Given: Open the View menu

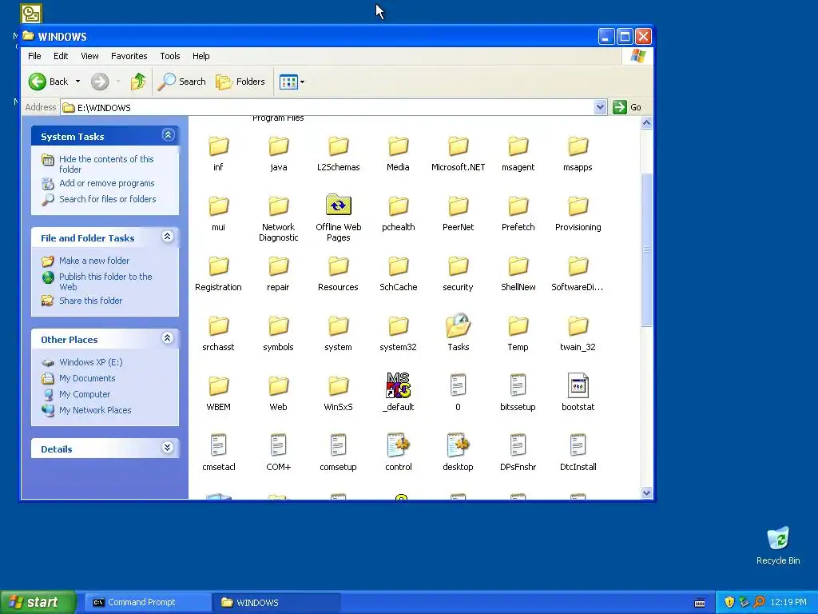Looking at the screenshot, I should click(x=89, y=56).
